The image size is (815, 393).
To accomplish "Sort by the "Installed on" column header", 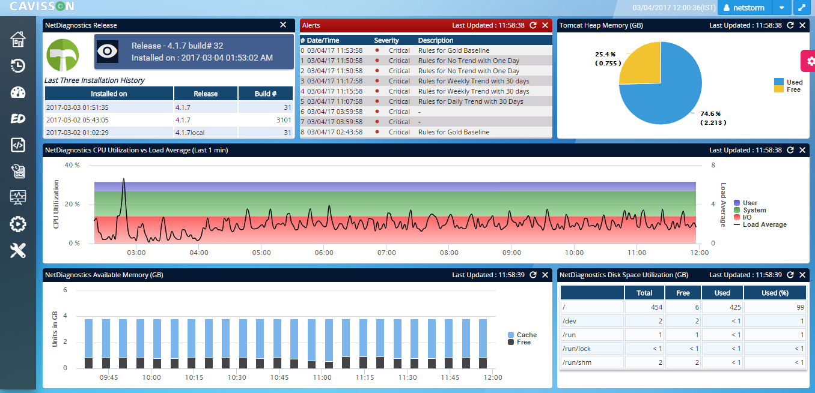I will (109, 94).
